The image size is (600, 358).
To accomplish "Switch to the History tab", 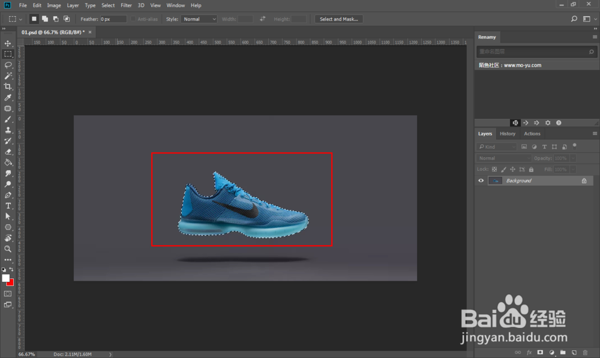I will 508,134.
